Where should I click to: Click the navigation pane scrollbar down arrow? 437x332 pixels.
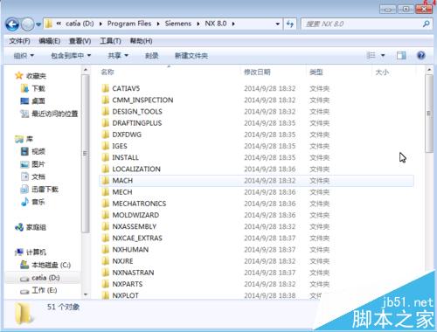[x=86, y=294]
